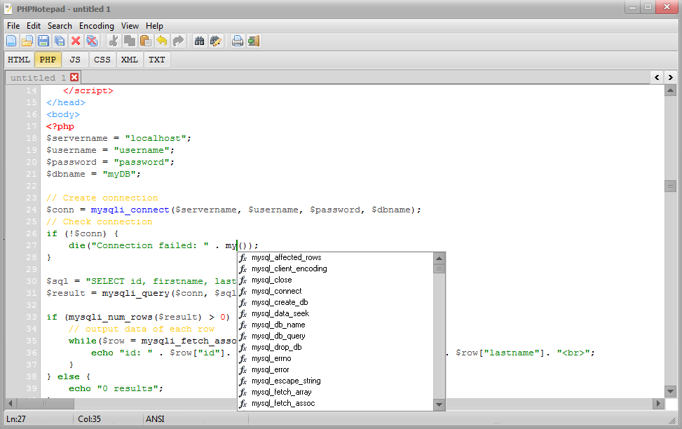This screenshot has width=682, height=429.
Task: Click autocomplete list scroll up arrow
Action: [439, 258]
